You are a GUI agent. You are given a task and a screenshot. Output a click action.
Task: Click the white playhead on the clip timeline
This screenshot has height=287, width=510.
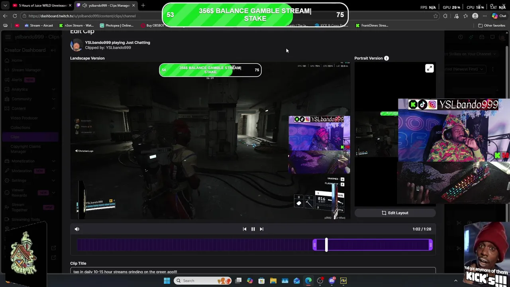[326, 245]
